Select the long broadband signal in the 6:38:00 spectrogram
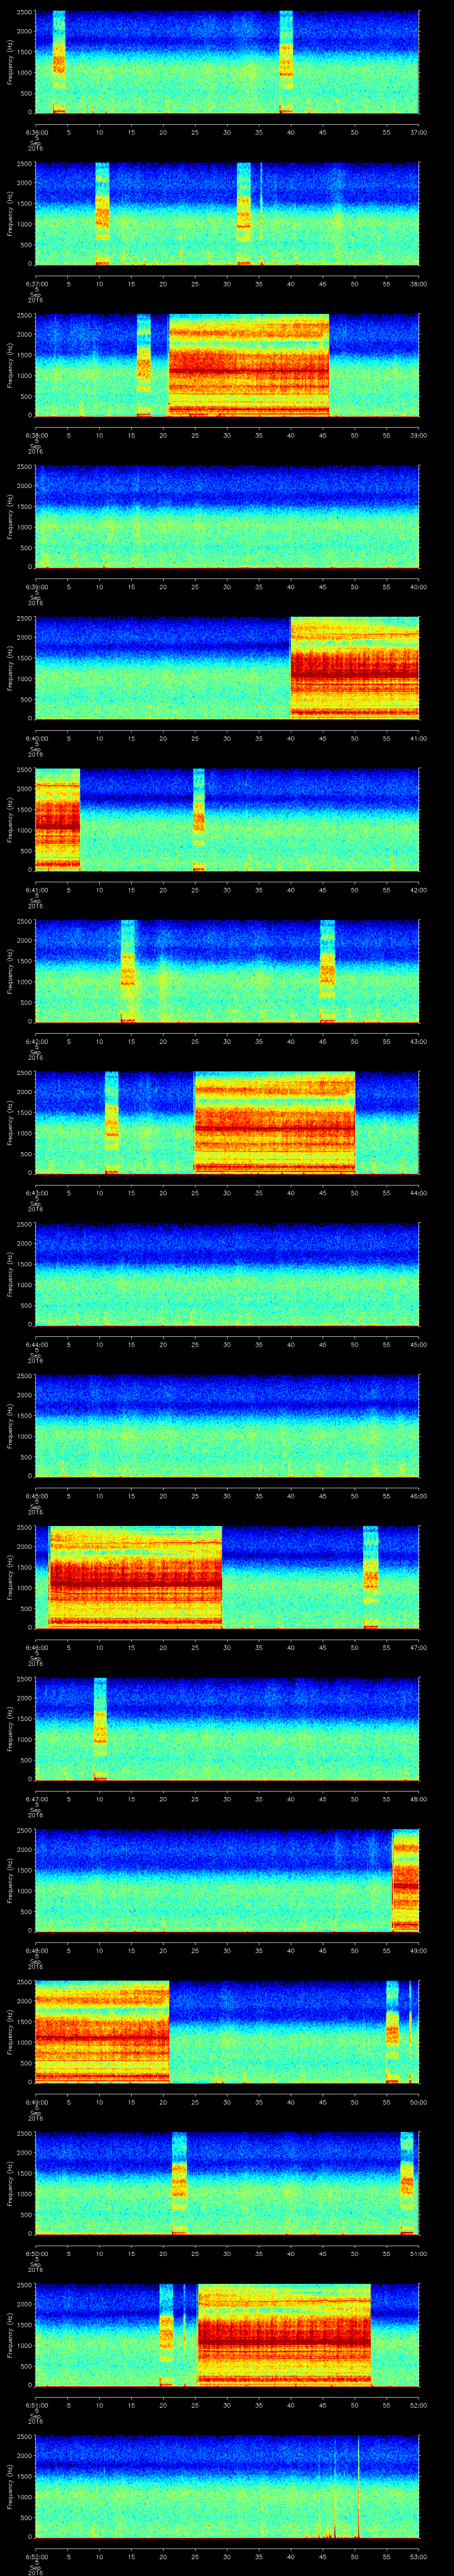Screen dimensions: 454x2576 (x=248, y=365)
